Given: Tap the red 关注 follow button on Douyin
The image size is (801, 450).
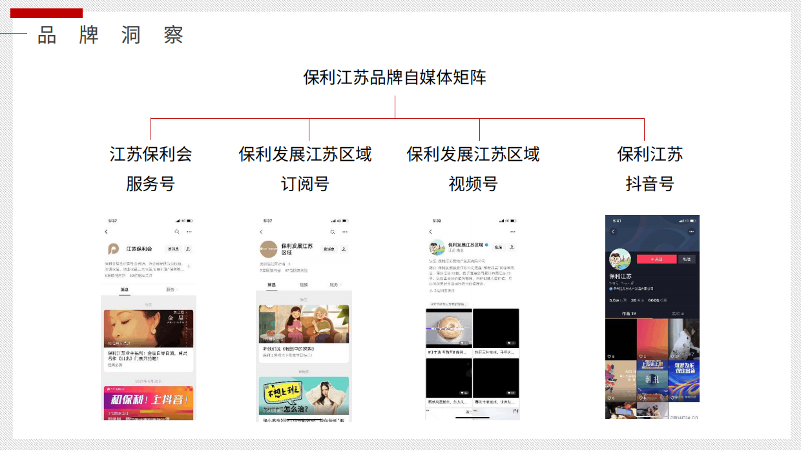Looking at the screenshot, I should [656, 259].
